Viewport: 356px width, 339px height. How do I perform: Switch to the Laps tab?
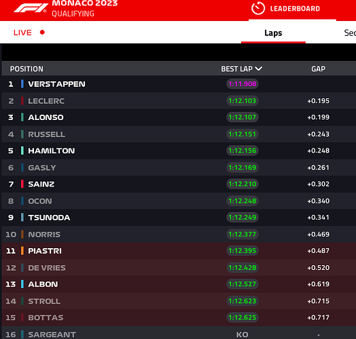(273, 33)
